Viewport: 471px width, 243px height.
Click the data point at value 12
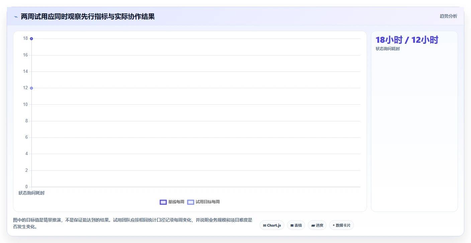pyautogui.click(x=31, y=88)
